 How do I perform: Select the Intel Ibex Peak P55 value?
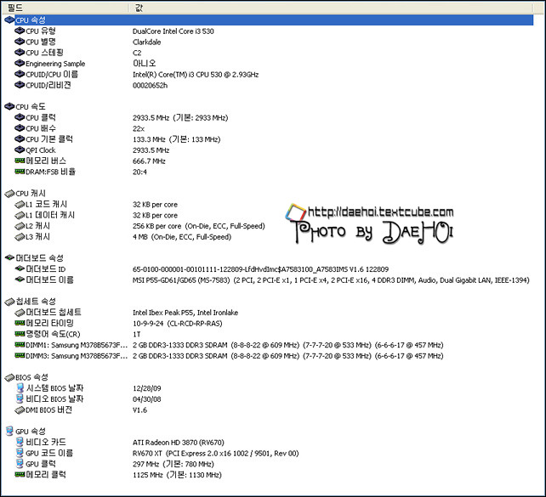tap(185, 313)
